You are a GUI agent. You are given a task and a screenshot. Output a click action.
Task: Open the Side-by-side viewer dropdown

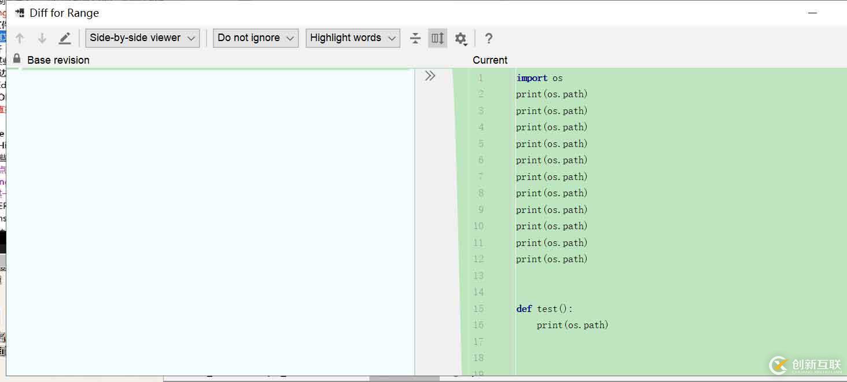(142, 38)
